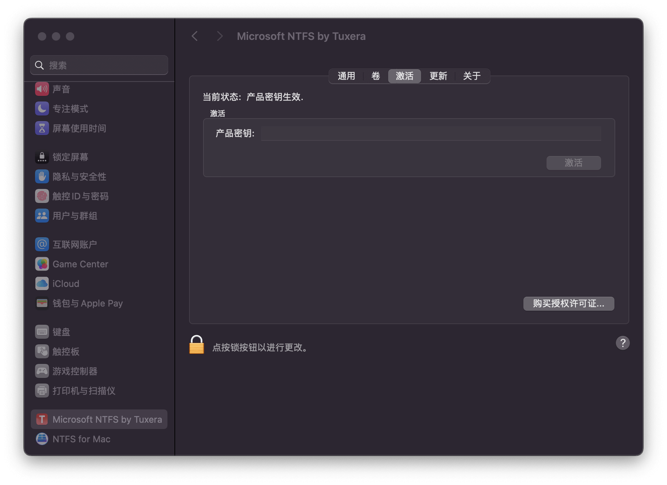Focus the 产品密钥 input field
This screenshot has width=667, height=485.
[431, 133]
